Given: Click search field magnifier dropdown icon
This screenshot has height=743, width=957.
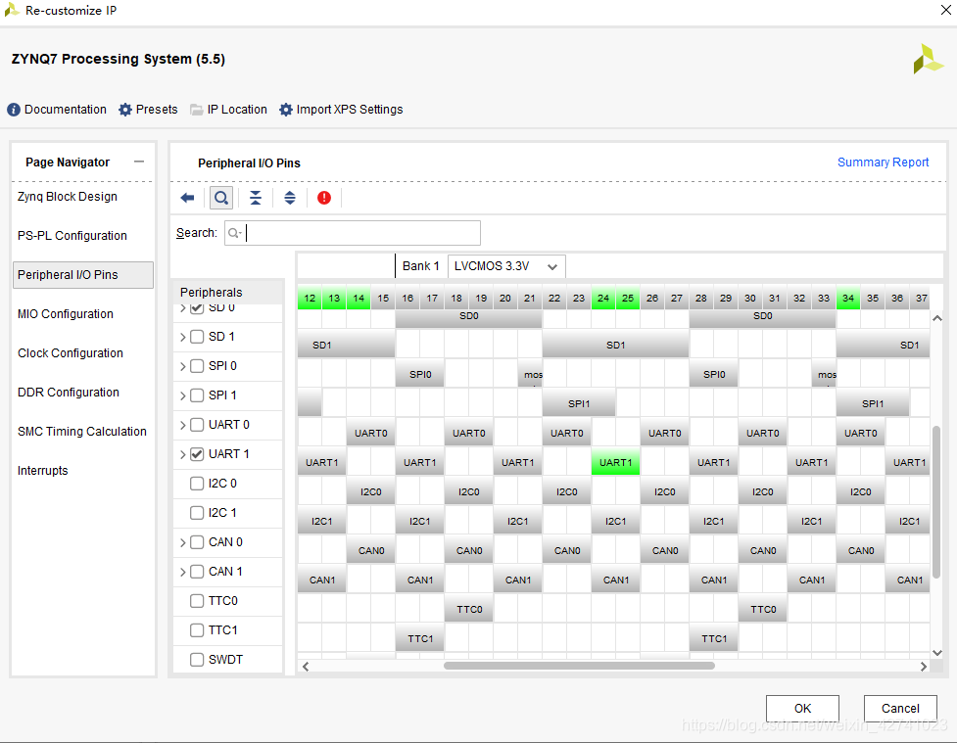Looking at the screenshot, I should 235,233.
